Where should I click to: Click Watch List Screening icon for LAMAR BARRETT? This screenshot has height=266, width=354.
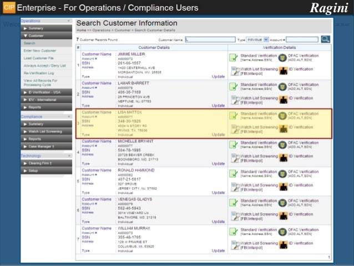(235, 100)
